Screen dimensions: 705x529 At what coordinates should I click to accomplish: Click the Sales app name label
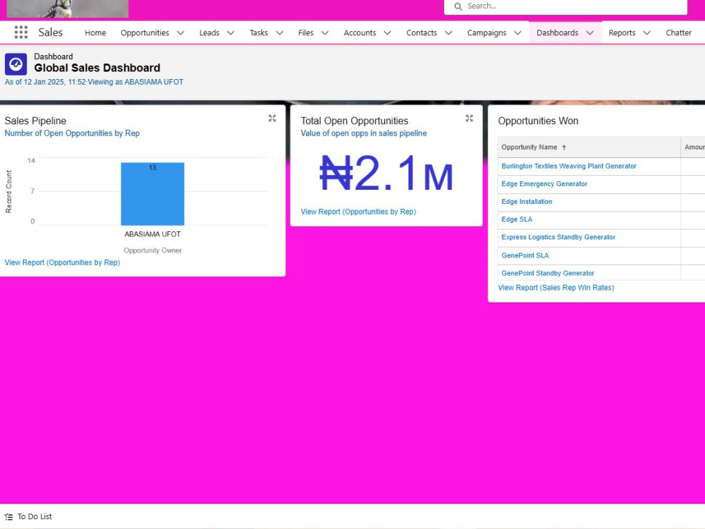point(50,32)
